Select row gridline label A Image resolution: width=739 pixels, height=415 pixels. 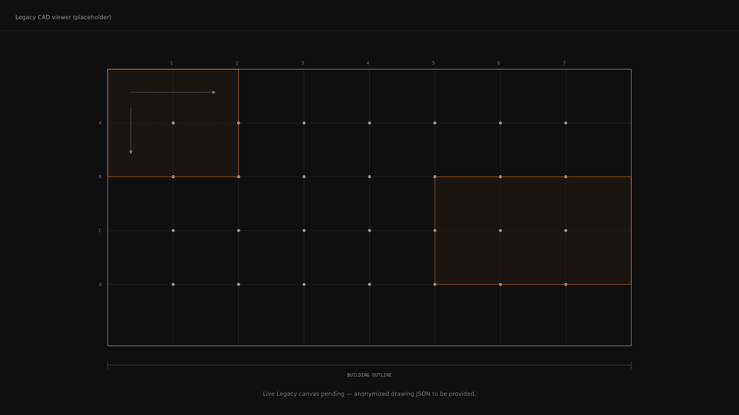100,123
